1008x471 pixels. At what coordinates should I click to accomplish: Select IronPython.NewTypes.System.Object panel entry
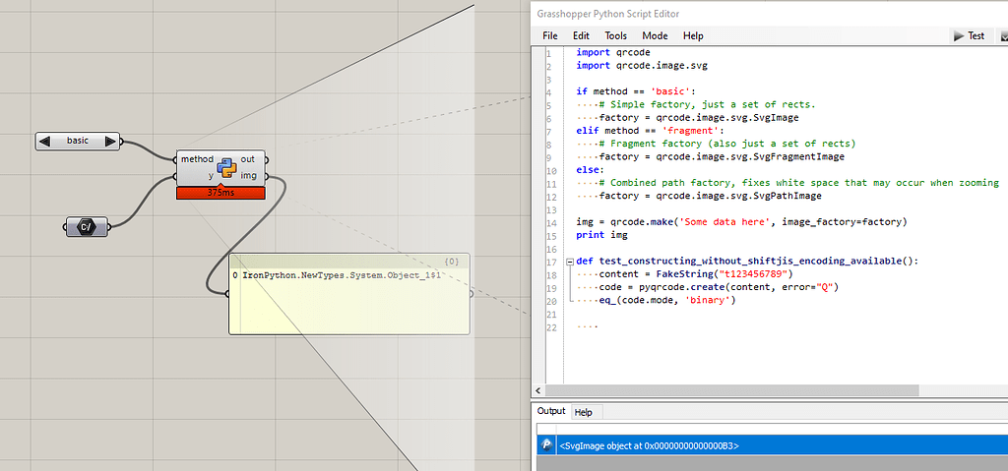coord(342,275)
